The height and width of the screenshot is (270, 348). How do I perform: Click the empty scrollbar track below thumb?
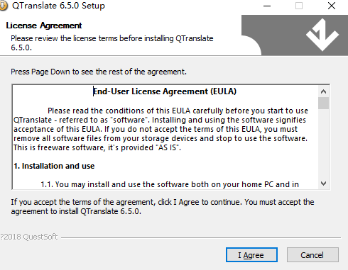(323, 144)
